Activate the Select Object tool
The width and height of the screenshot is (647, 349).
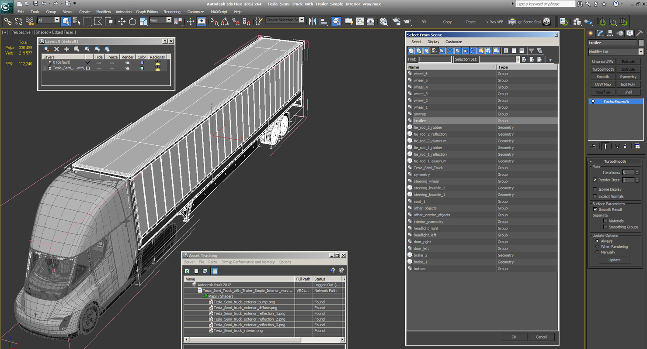66,21
